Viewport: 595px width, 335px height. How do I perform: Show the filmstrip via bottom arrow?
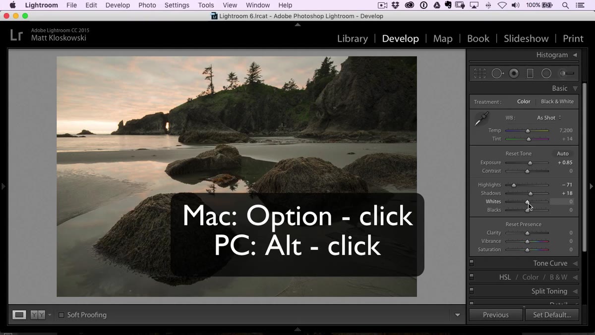pos(297,329)
